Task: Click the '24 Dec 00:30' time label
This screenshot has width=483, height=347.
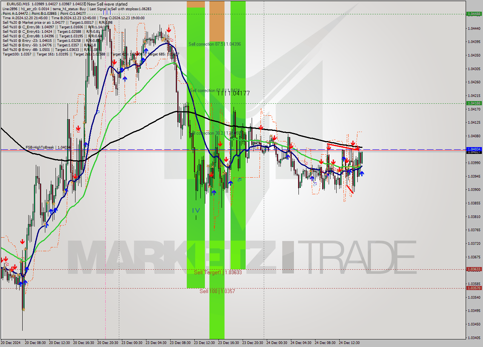Action: point(277,343)
